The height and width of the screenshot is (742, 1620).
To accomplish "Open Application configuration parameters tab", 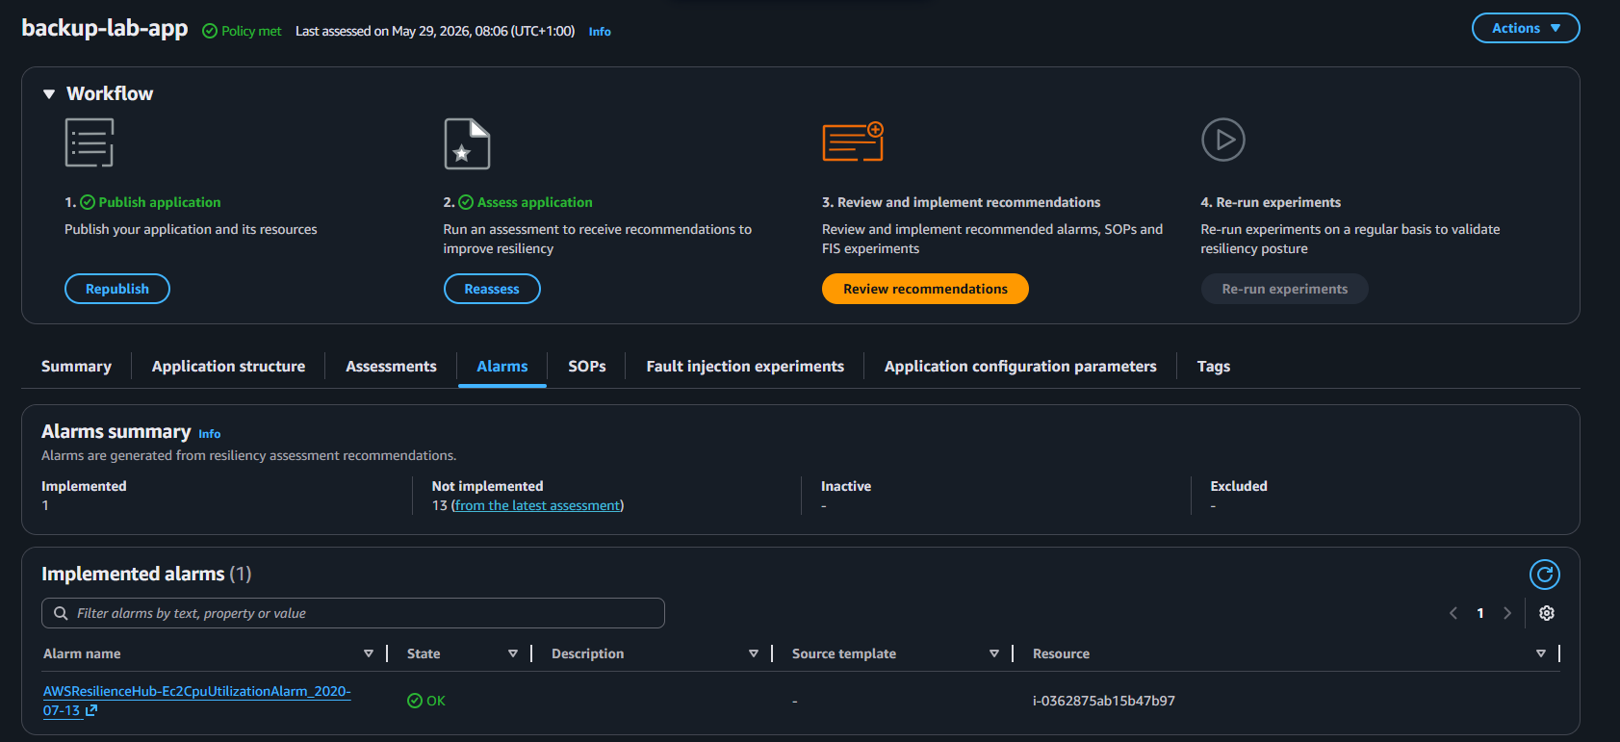I will pyautogui.click(x=1020, y=367).
